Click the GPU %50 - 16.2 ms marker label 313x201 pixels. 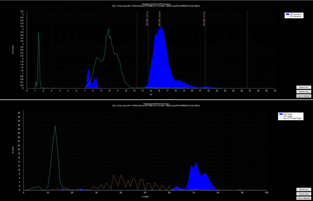pyautogui.click(x=159, y=19)
